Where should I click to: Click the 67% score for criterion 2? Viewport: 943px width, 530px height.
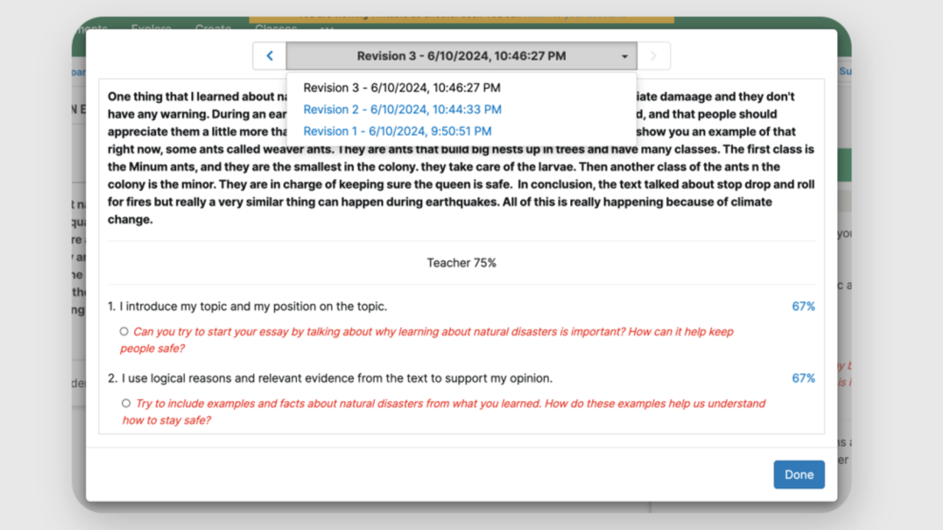(x=803, y=378)
